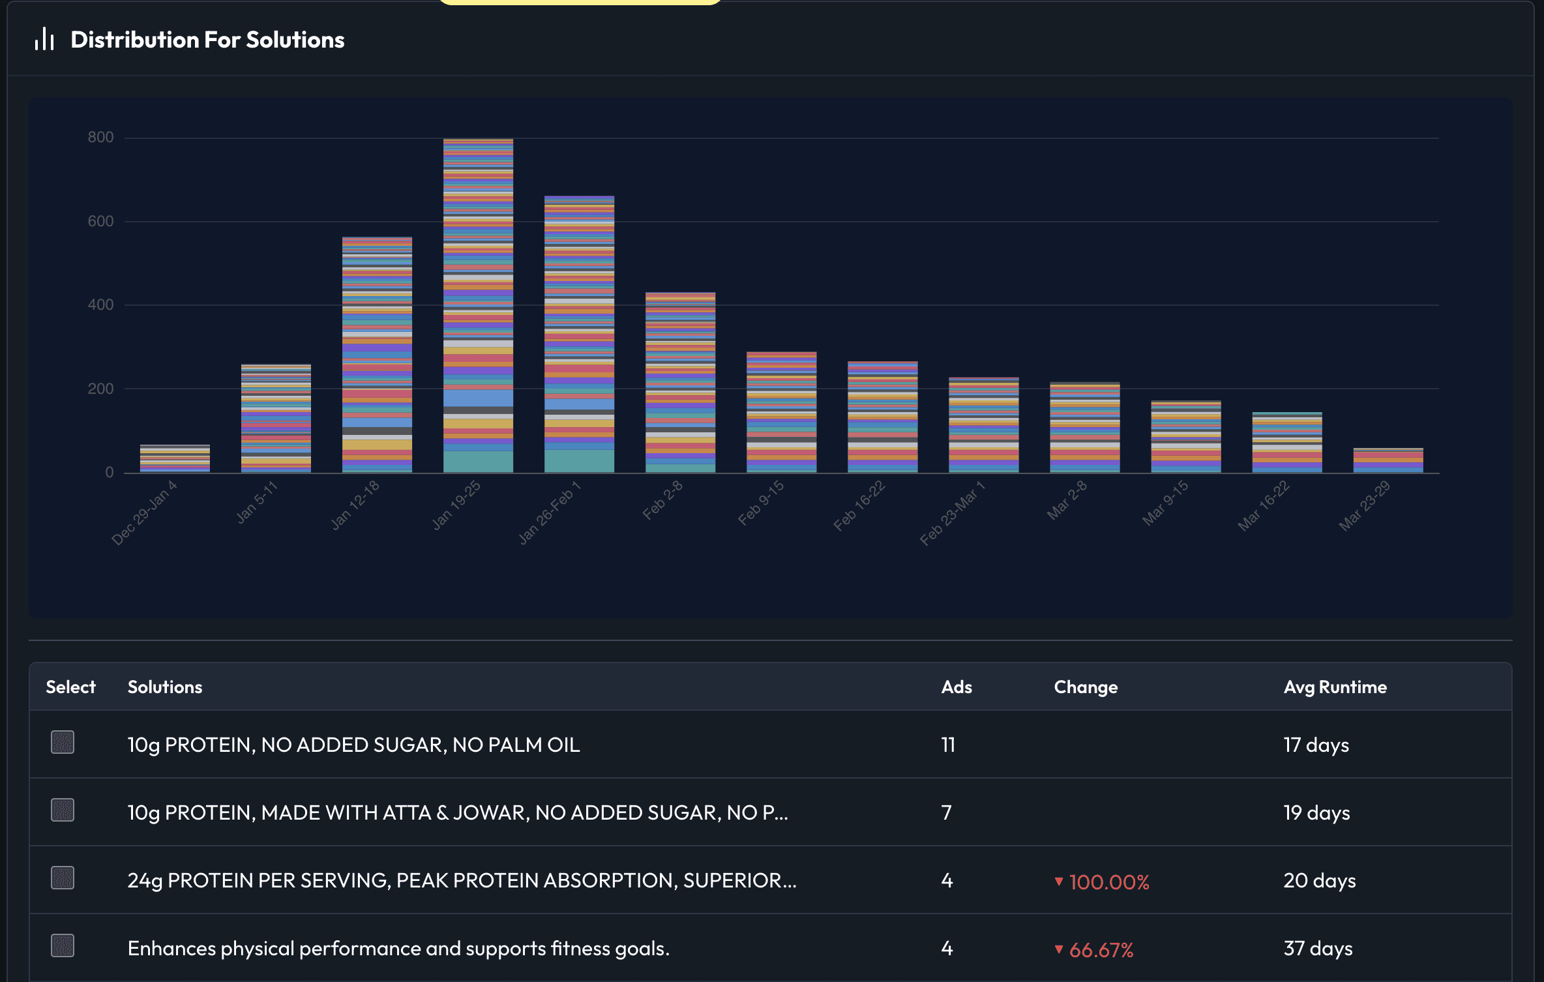The width and height of the screenshot is (1544, 982).
Task: Click the Dec 29-Jan 4 smallest bar
Action: [175, 459]
